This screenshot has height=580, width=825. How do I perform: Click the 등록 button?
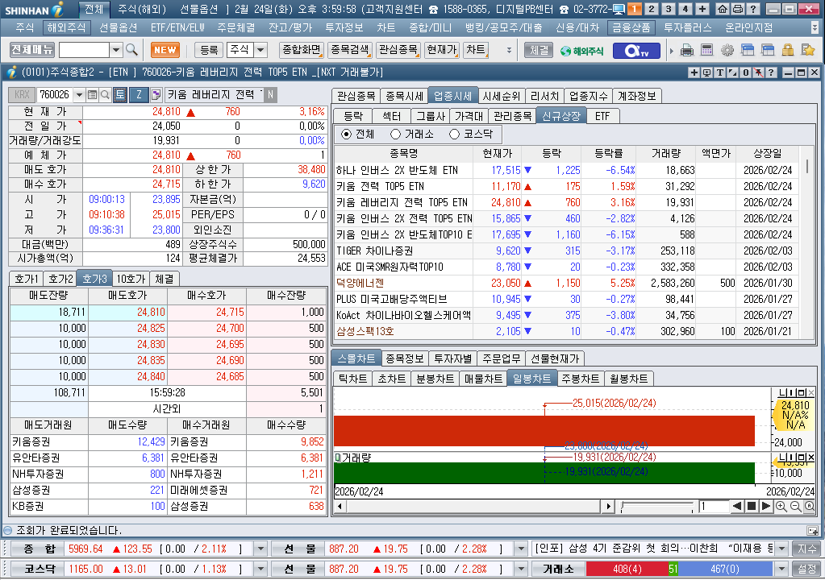click(x=209, y=50)
